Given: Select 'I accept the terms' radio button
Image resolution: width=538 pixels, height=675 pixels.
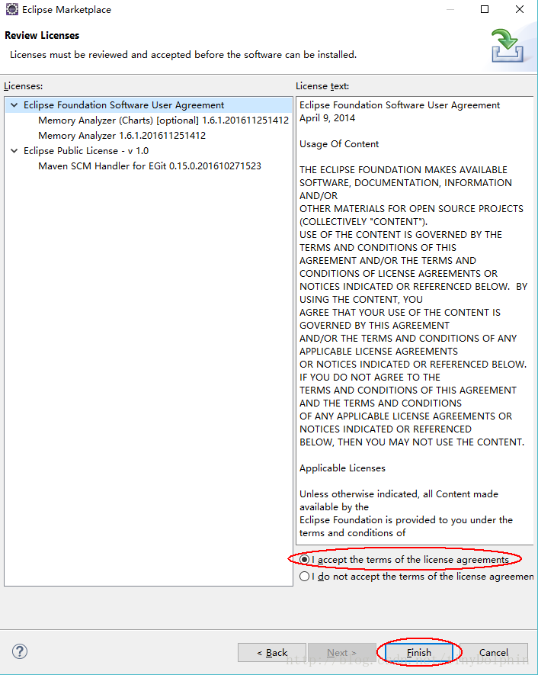Looking at the screenshot, I should tap(305, 559).
